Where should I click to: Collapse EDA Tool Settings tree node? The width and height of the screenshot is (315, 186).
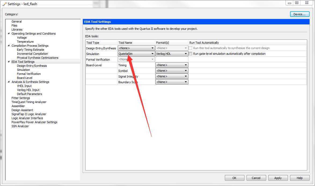click(x=9, y=62)
